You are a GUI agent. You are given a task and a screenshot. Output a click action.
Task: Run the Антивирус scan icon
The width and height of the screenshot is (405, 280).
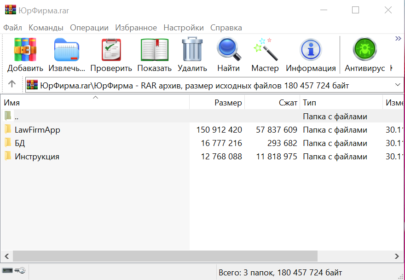click(364, 50)
